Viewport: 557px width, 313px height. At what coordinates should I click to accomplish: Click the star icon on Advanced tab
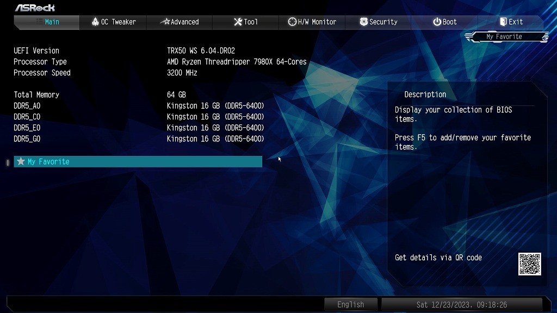pyautogui.click(x=165, y=22)
